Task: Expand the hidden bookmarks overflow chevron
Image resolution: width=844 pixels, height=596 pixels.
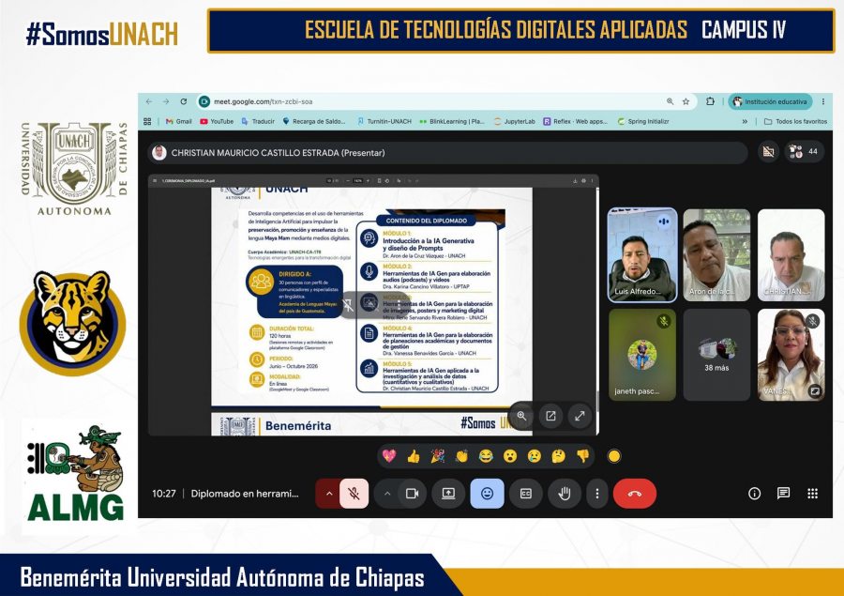Action: pos(745,122)
